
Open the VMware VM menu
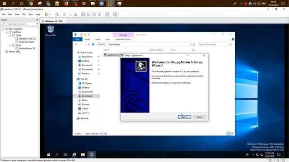point(24,14)
